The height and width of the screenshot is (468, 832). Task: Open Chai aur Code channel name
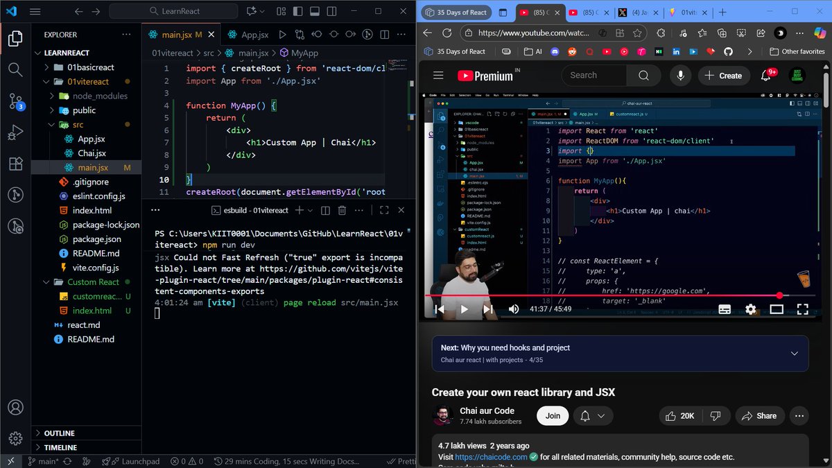[487, 410]
